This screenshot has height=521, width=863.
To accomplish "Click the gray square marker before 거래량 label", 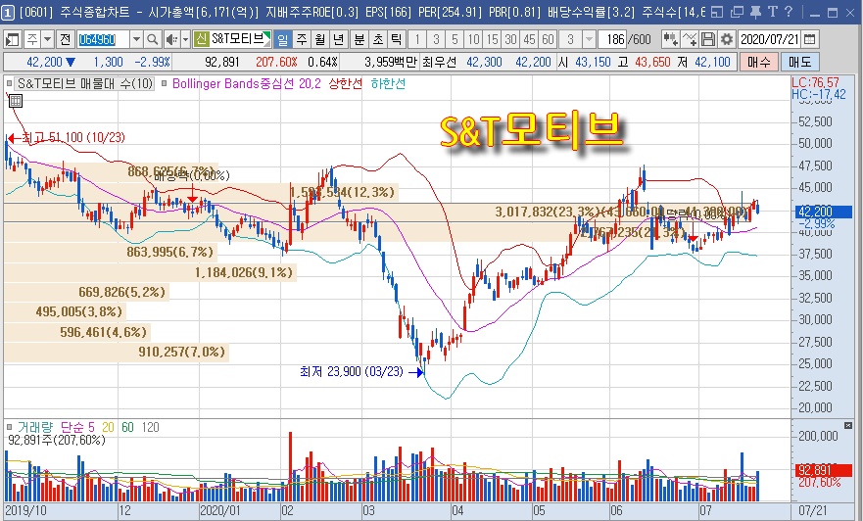I will (10, 427).
